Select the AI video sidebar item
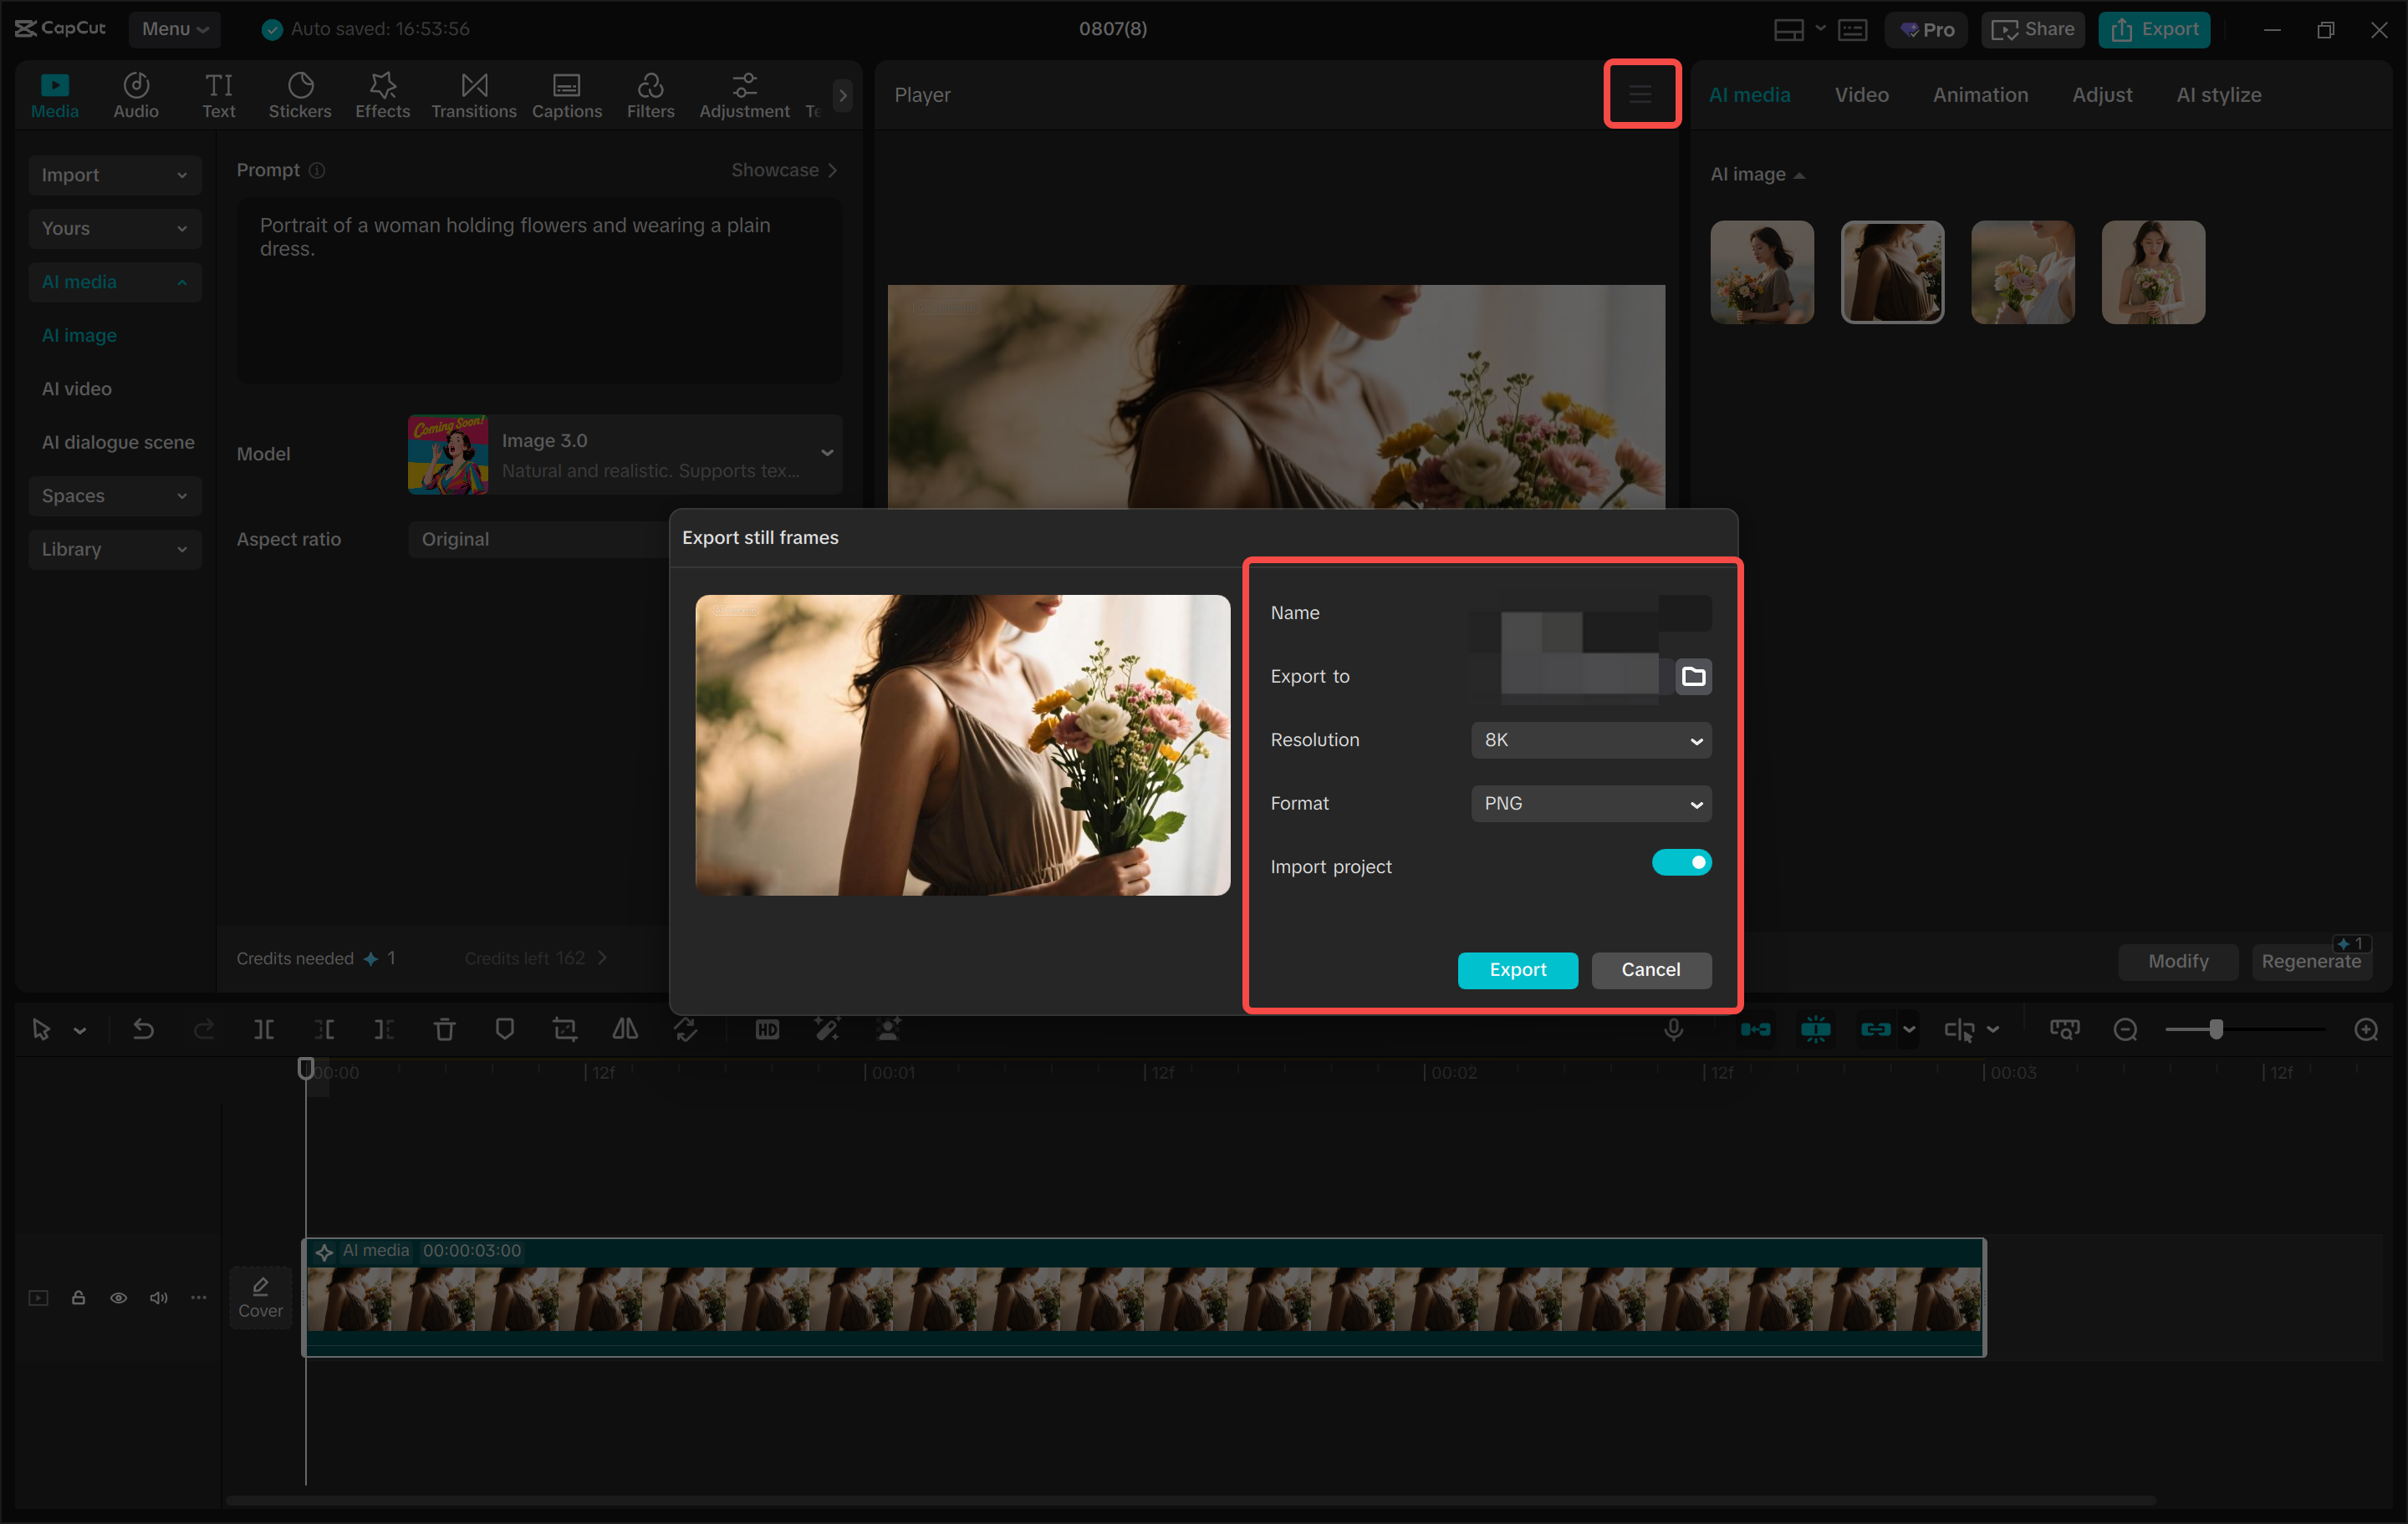Image resolution: width=2408 pixels, height=1524 pixels. click(77, 388)
